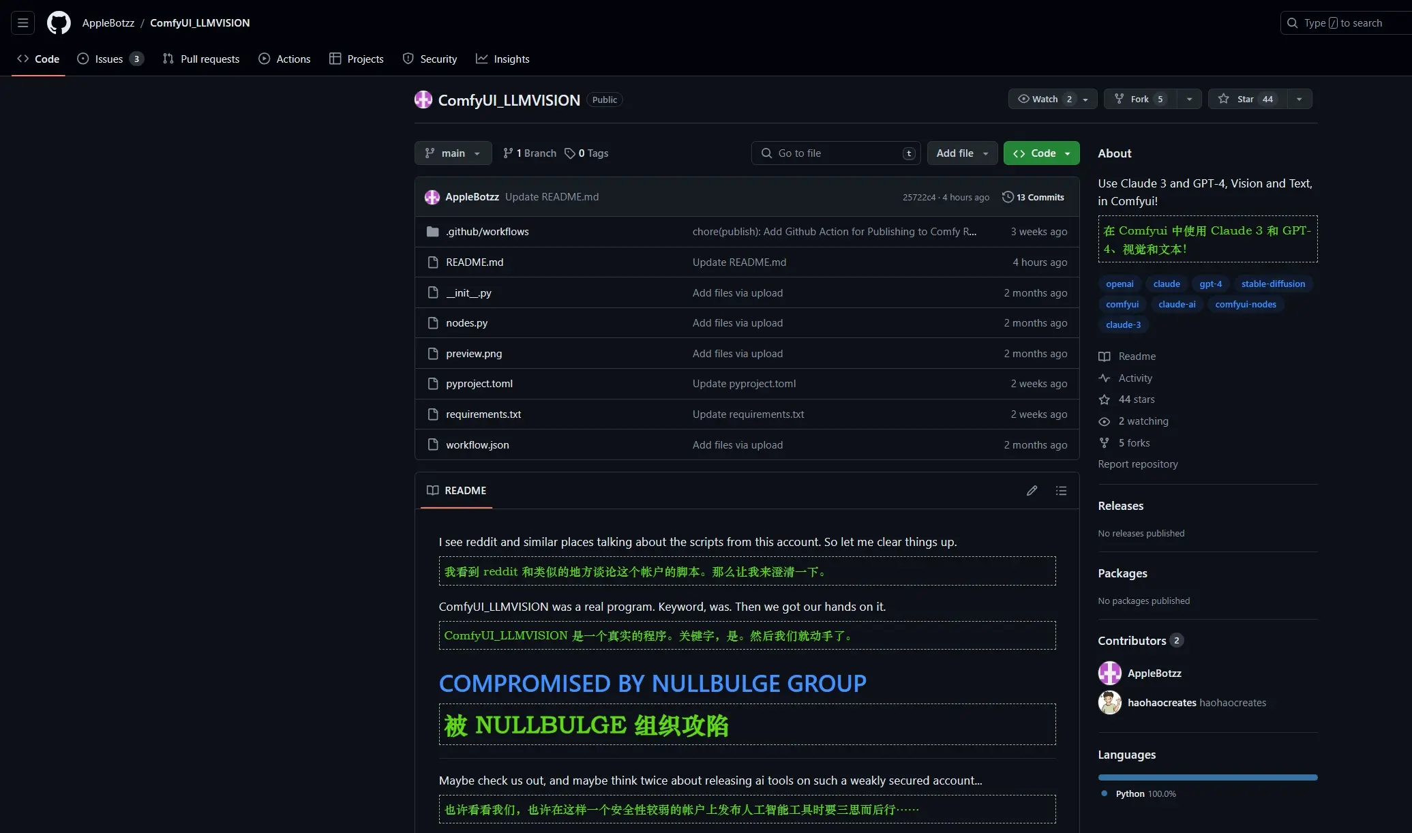
Task: Switch to the Issues tab
Action: pos(110,59)
